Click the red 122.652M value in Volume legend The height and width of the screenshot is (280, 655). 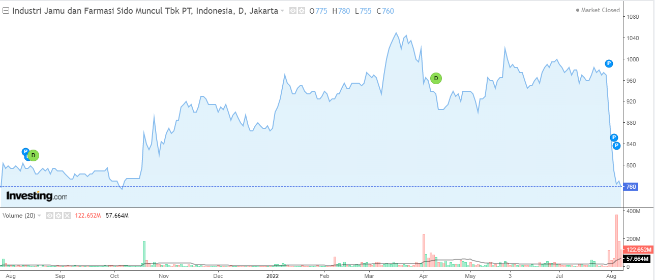pyautogui.click(x=88, y=216)
